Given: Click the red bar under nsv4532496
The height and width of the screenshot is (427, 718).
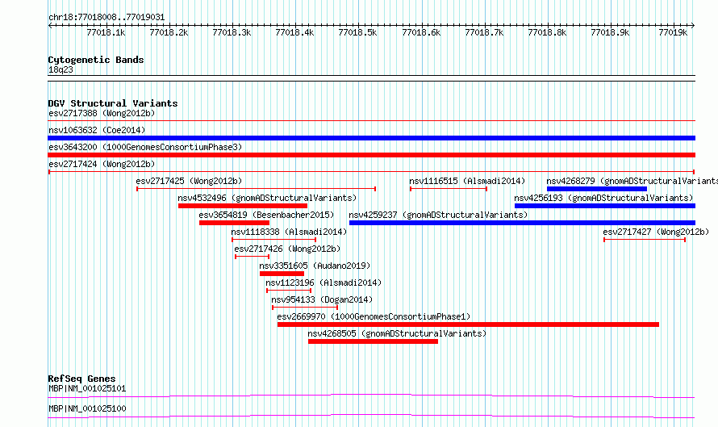Looking at the screenshot, I should [242, 206].
